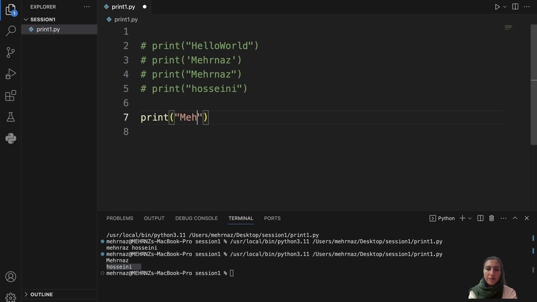537x302 pixels.
Task: Open the new terminal launch profile dropdown
Action: [x=470, y=218]
